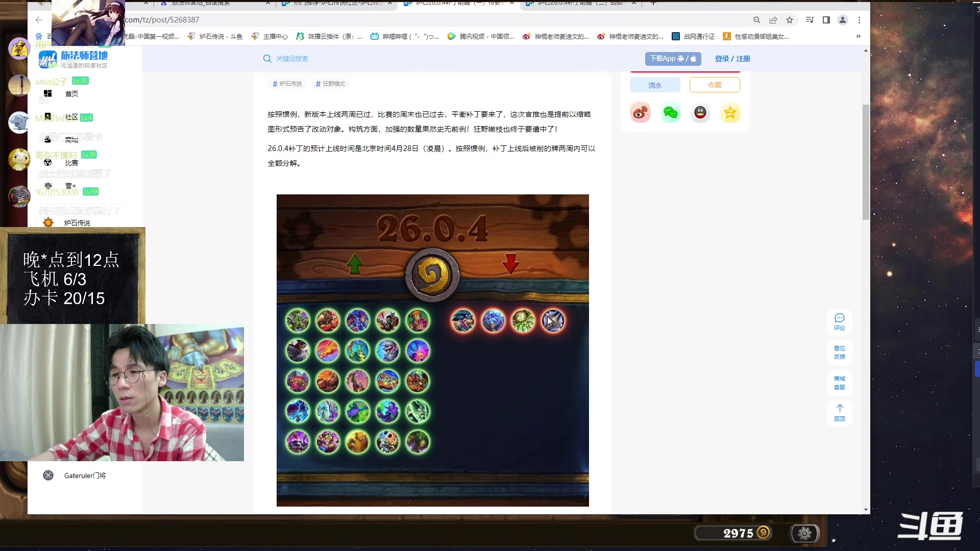Screen dimensions: 980x551
Task: Open 登录/注册 login link
Action: (x=732, y=59)
